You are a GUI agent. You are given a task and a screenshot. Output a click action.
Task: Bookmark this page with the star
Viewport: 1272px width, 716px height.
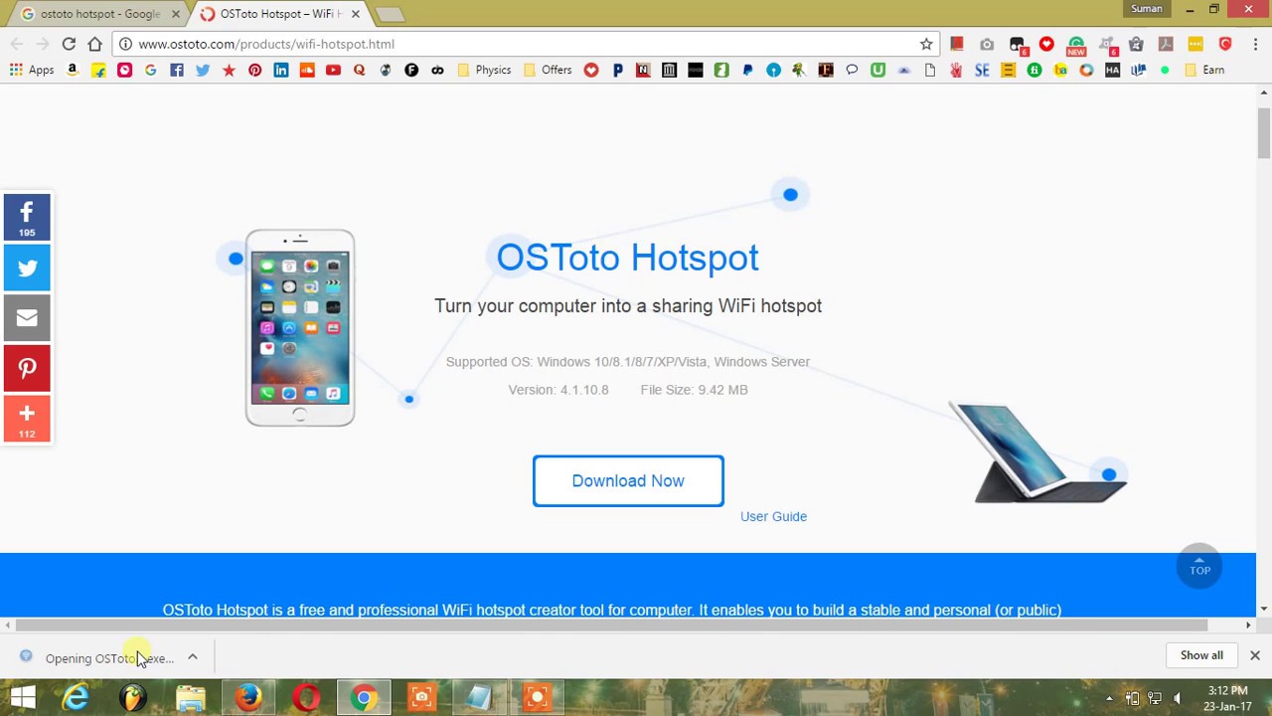[926, 44]
